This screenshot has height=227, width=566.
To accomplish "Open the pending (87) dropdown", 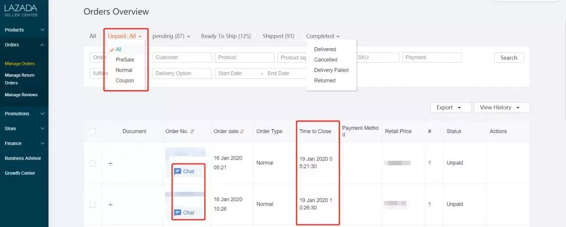I will 171,36.
